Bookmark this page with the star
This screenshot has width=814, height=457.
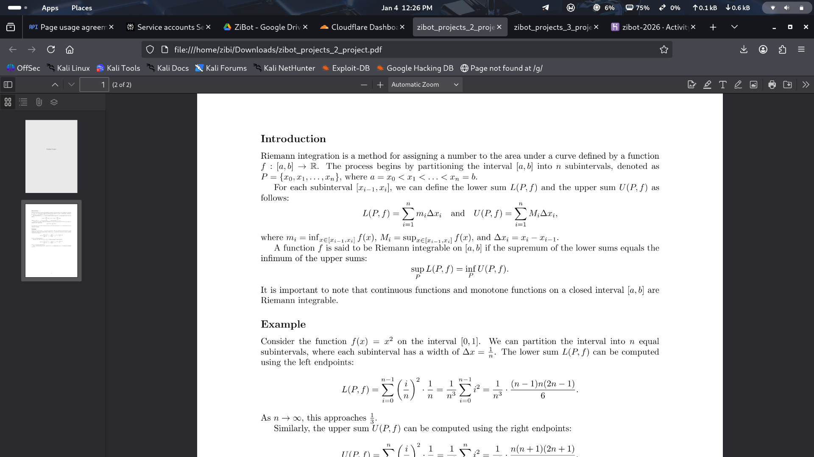click(x=664, y=50)
